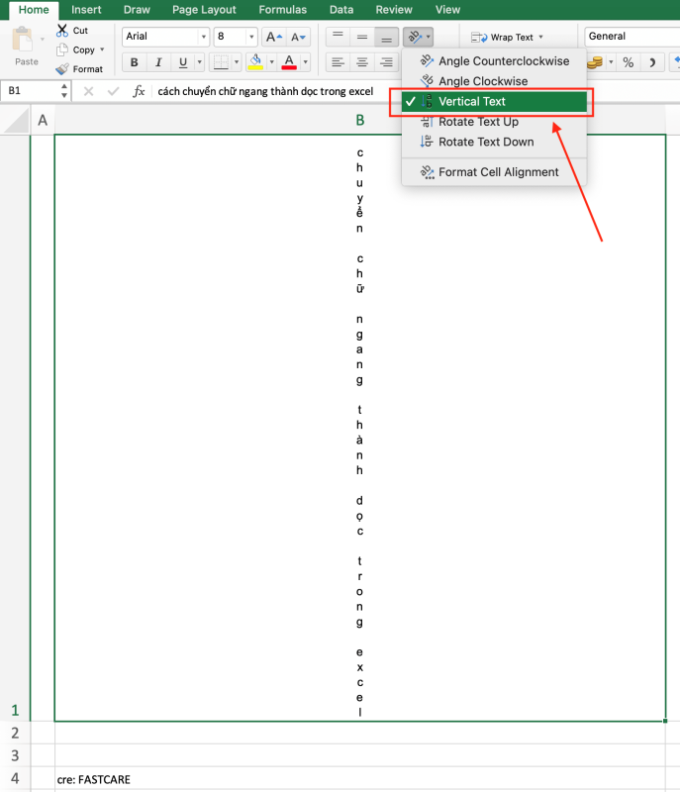Click the accounting coins currency icon

595,62
